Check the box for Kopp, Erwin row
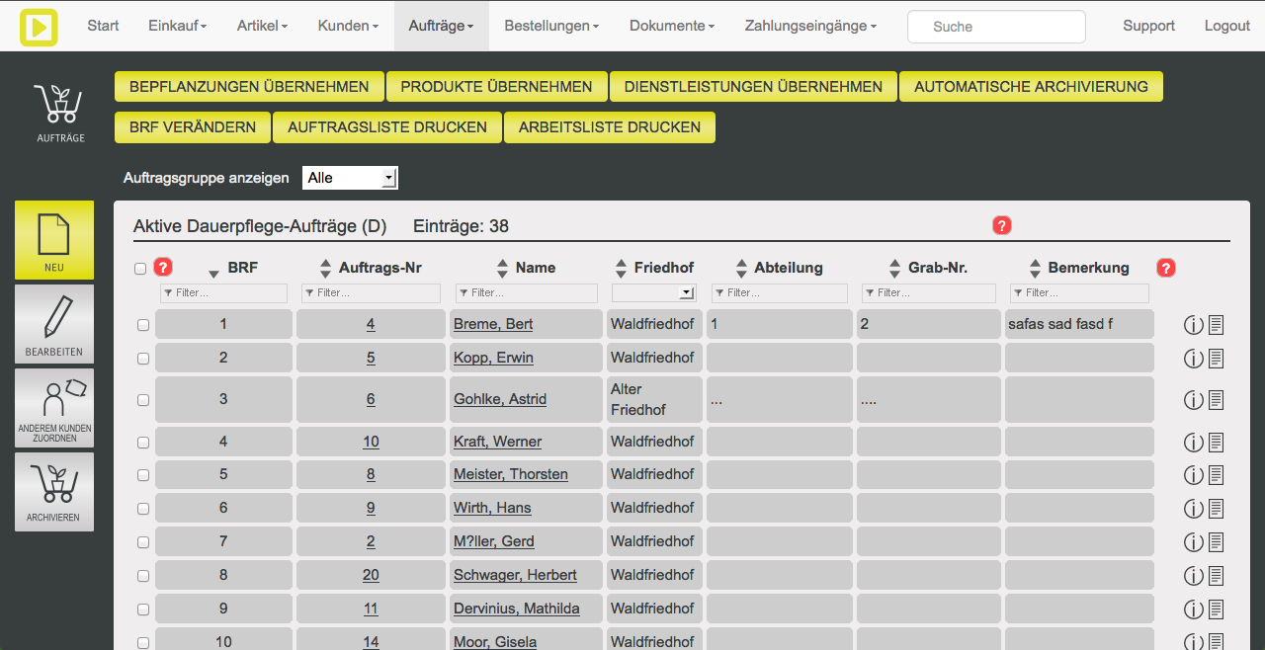Image resolution: width=1265 pixels, height=650 pixels. (143, 359)
